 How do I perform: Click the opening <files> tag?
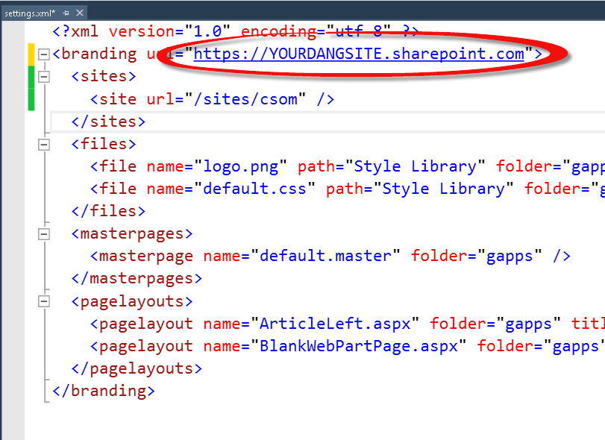[104, 144]
